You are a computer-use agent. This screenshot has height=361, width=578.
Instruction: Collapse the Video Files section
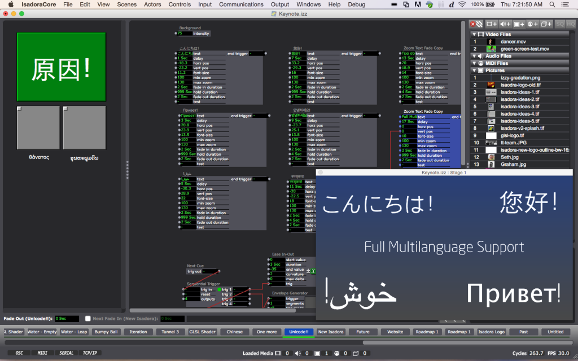(x=473, y=34)
